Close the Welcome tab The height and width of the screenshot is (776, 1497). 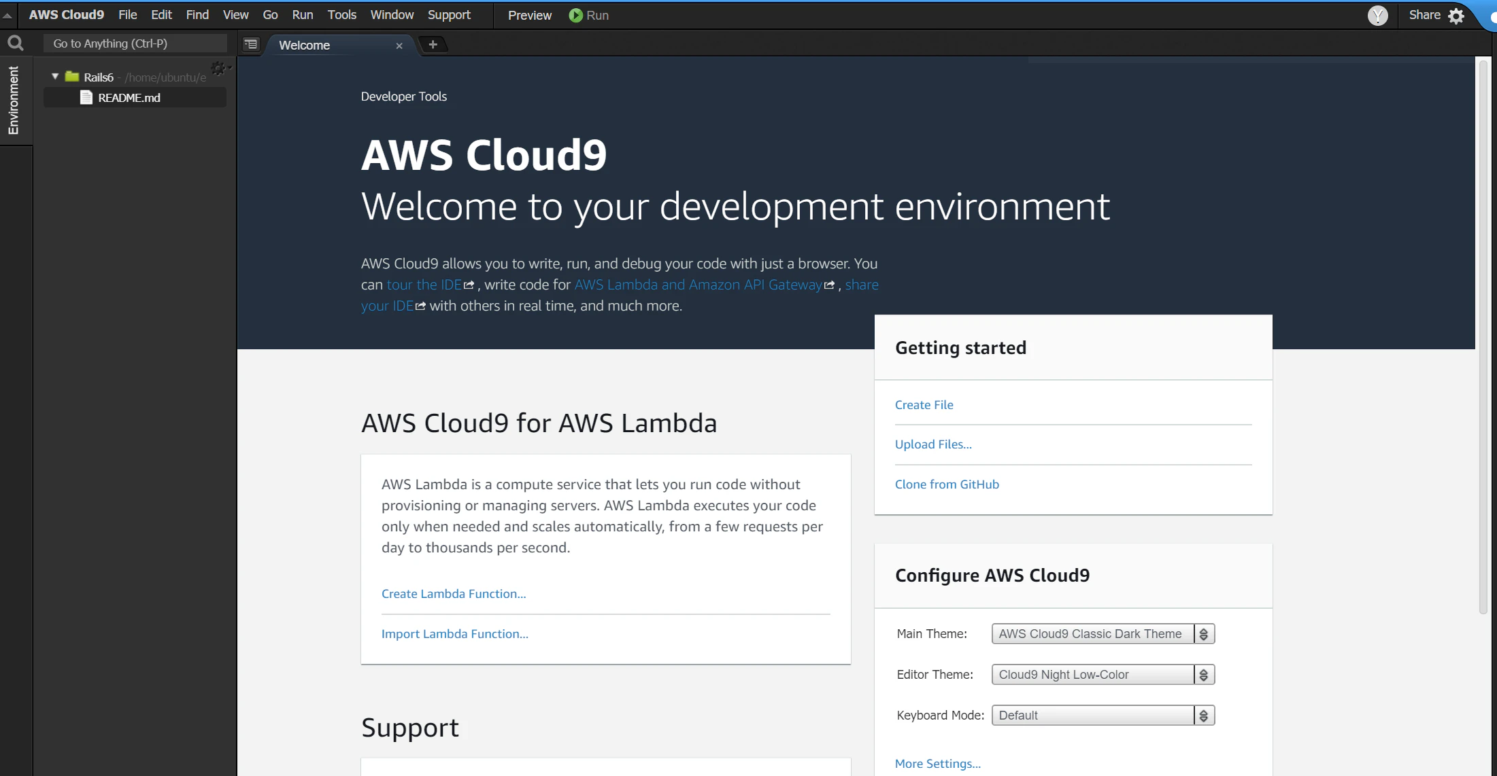coord(399,46)
